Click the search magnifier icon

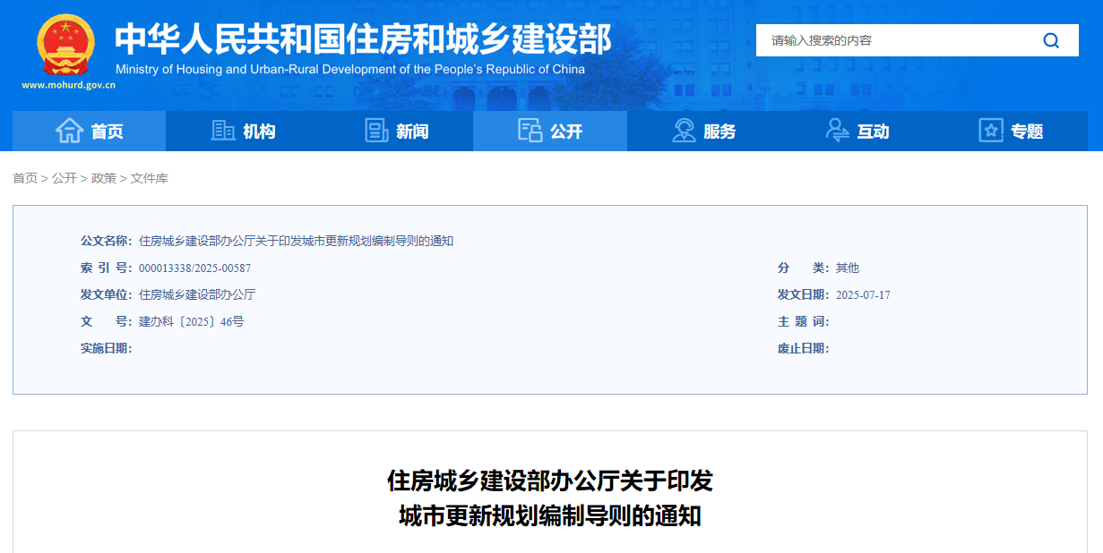(1051, 40)
